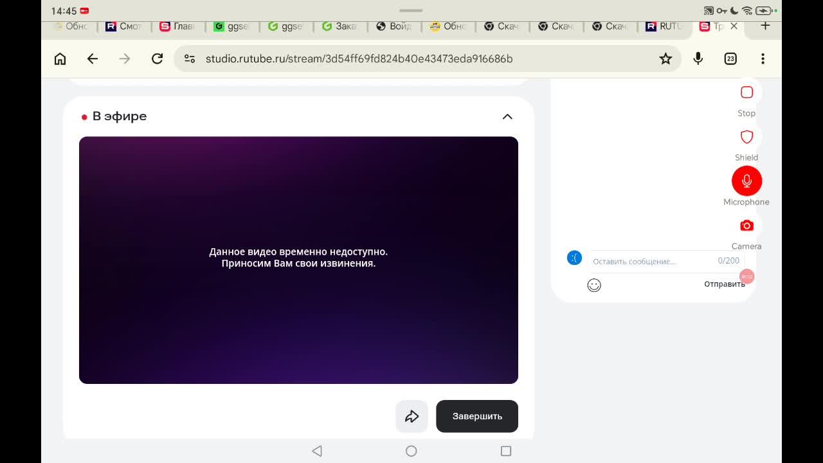The height and width of the screenshot is (463, 823).
Task: Click the blue sad-face chat avatar
Action: pyautogui.click(x=574, y=258)
